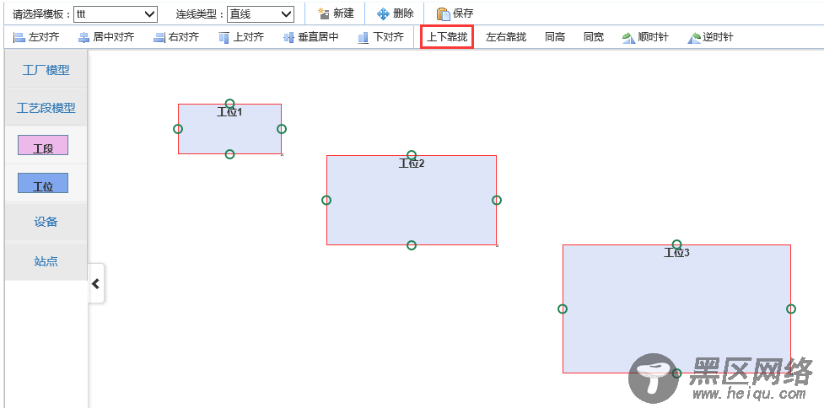Click bottom connector circle of 工位1
The height and width of the screenshot is (408, 824).
(x=229, y=154)
